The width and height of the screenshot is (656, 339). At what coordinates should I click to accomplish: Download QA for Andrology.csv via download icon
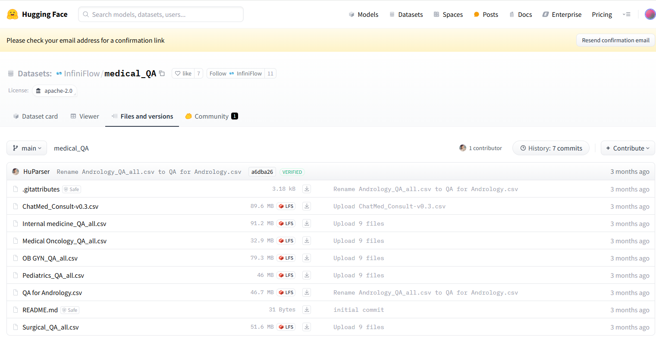pyautogui.click(x=307, y=292)
